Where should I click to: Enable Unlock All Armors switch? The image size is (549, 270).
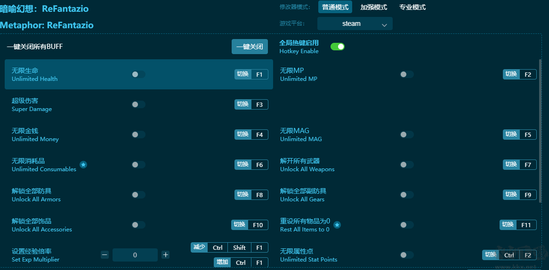[138, 195]
